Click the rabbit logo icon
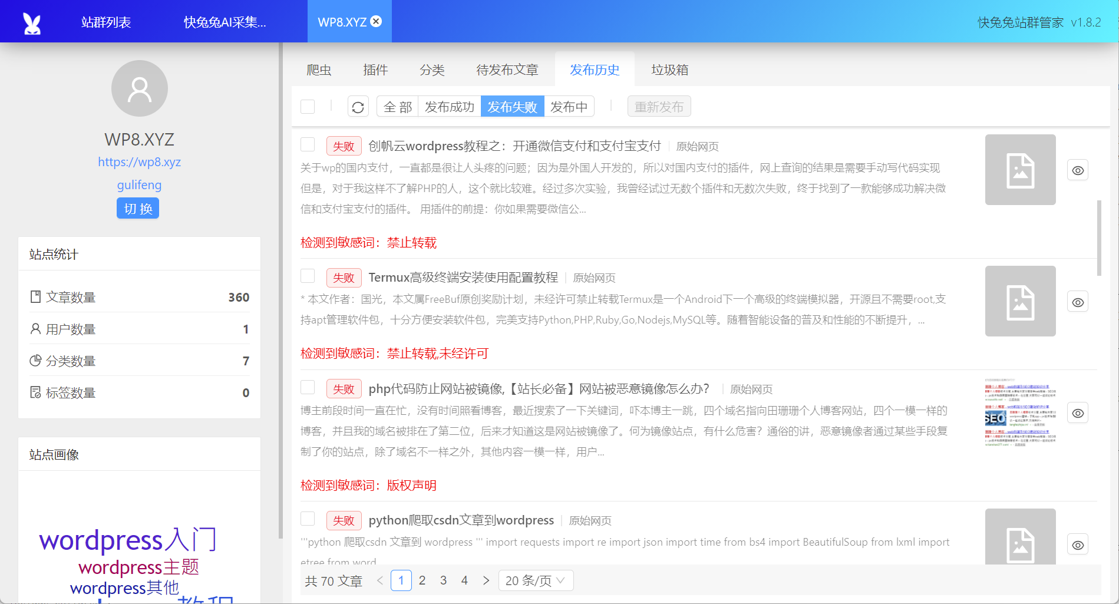This screenshot has height=604, width=1119. 32,23
